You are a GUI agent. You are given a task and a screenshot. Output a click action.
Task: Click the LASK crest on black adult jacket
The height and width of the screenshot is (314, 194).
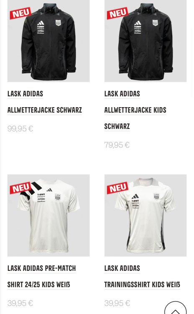click(58, 23)
